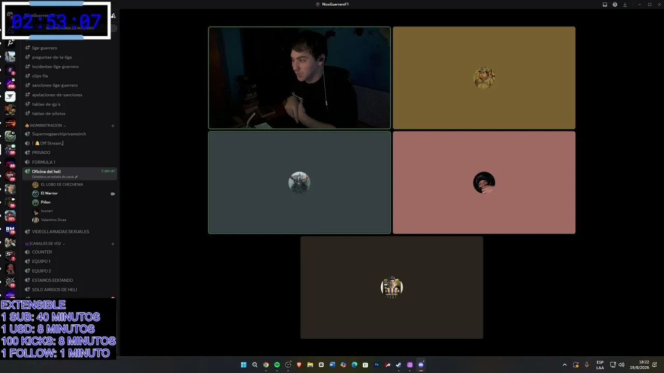Focus the webcam video tile

coord(299,78)
